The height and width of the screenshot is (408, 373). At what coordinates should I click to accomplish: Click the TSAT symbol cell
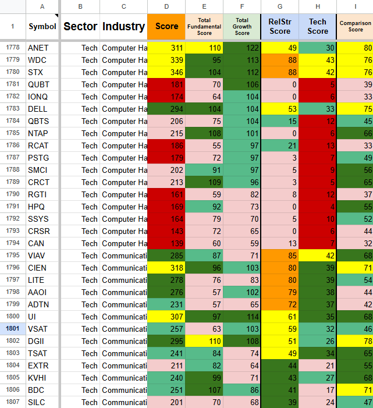42,354
